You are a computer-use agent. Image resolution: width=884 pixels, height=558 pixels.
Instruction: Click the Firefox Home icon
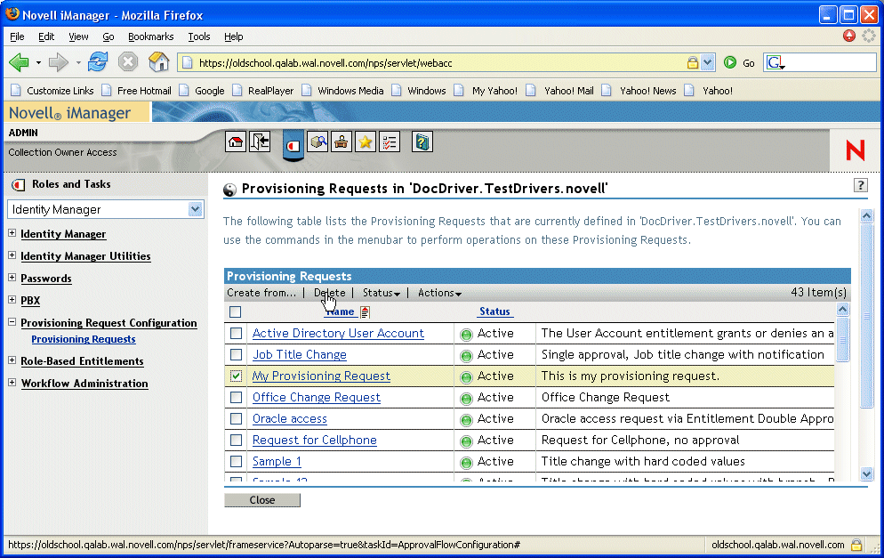[159, 62]
